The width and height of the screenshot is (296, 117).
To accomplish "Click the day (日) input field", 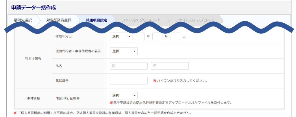I will click(175, 37).
